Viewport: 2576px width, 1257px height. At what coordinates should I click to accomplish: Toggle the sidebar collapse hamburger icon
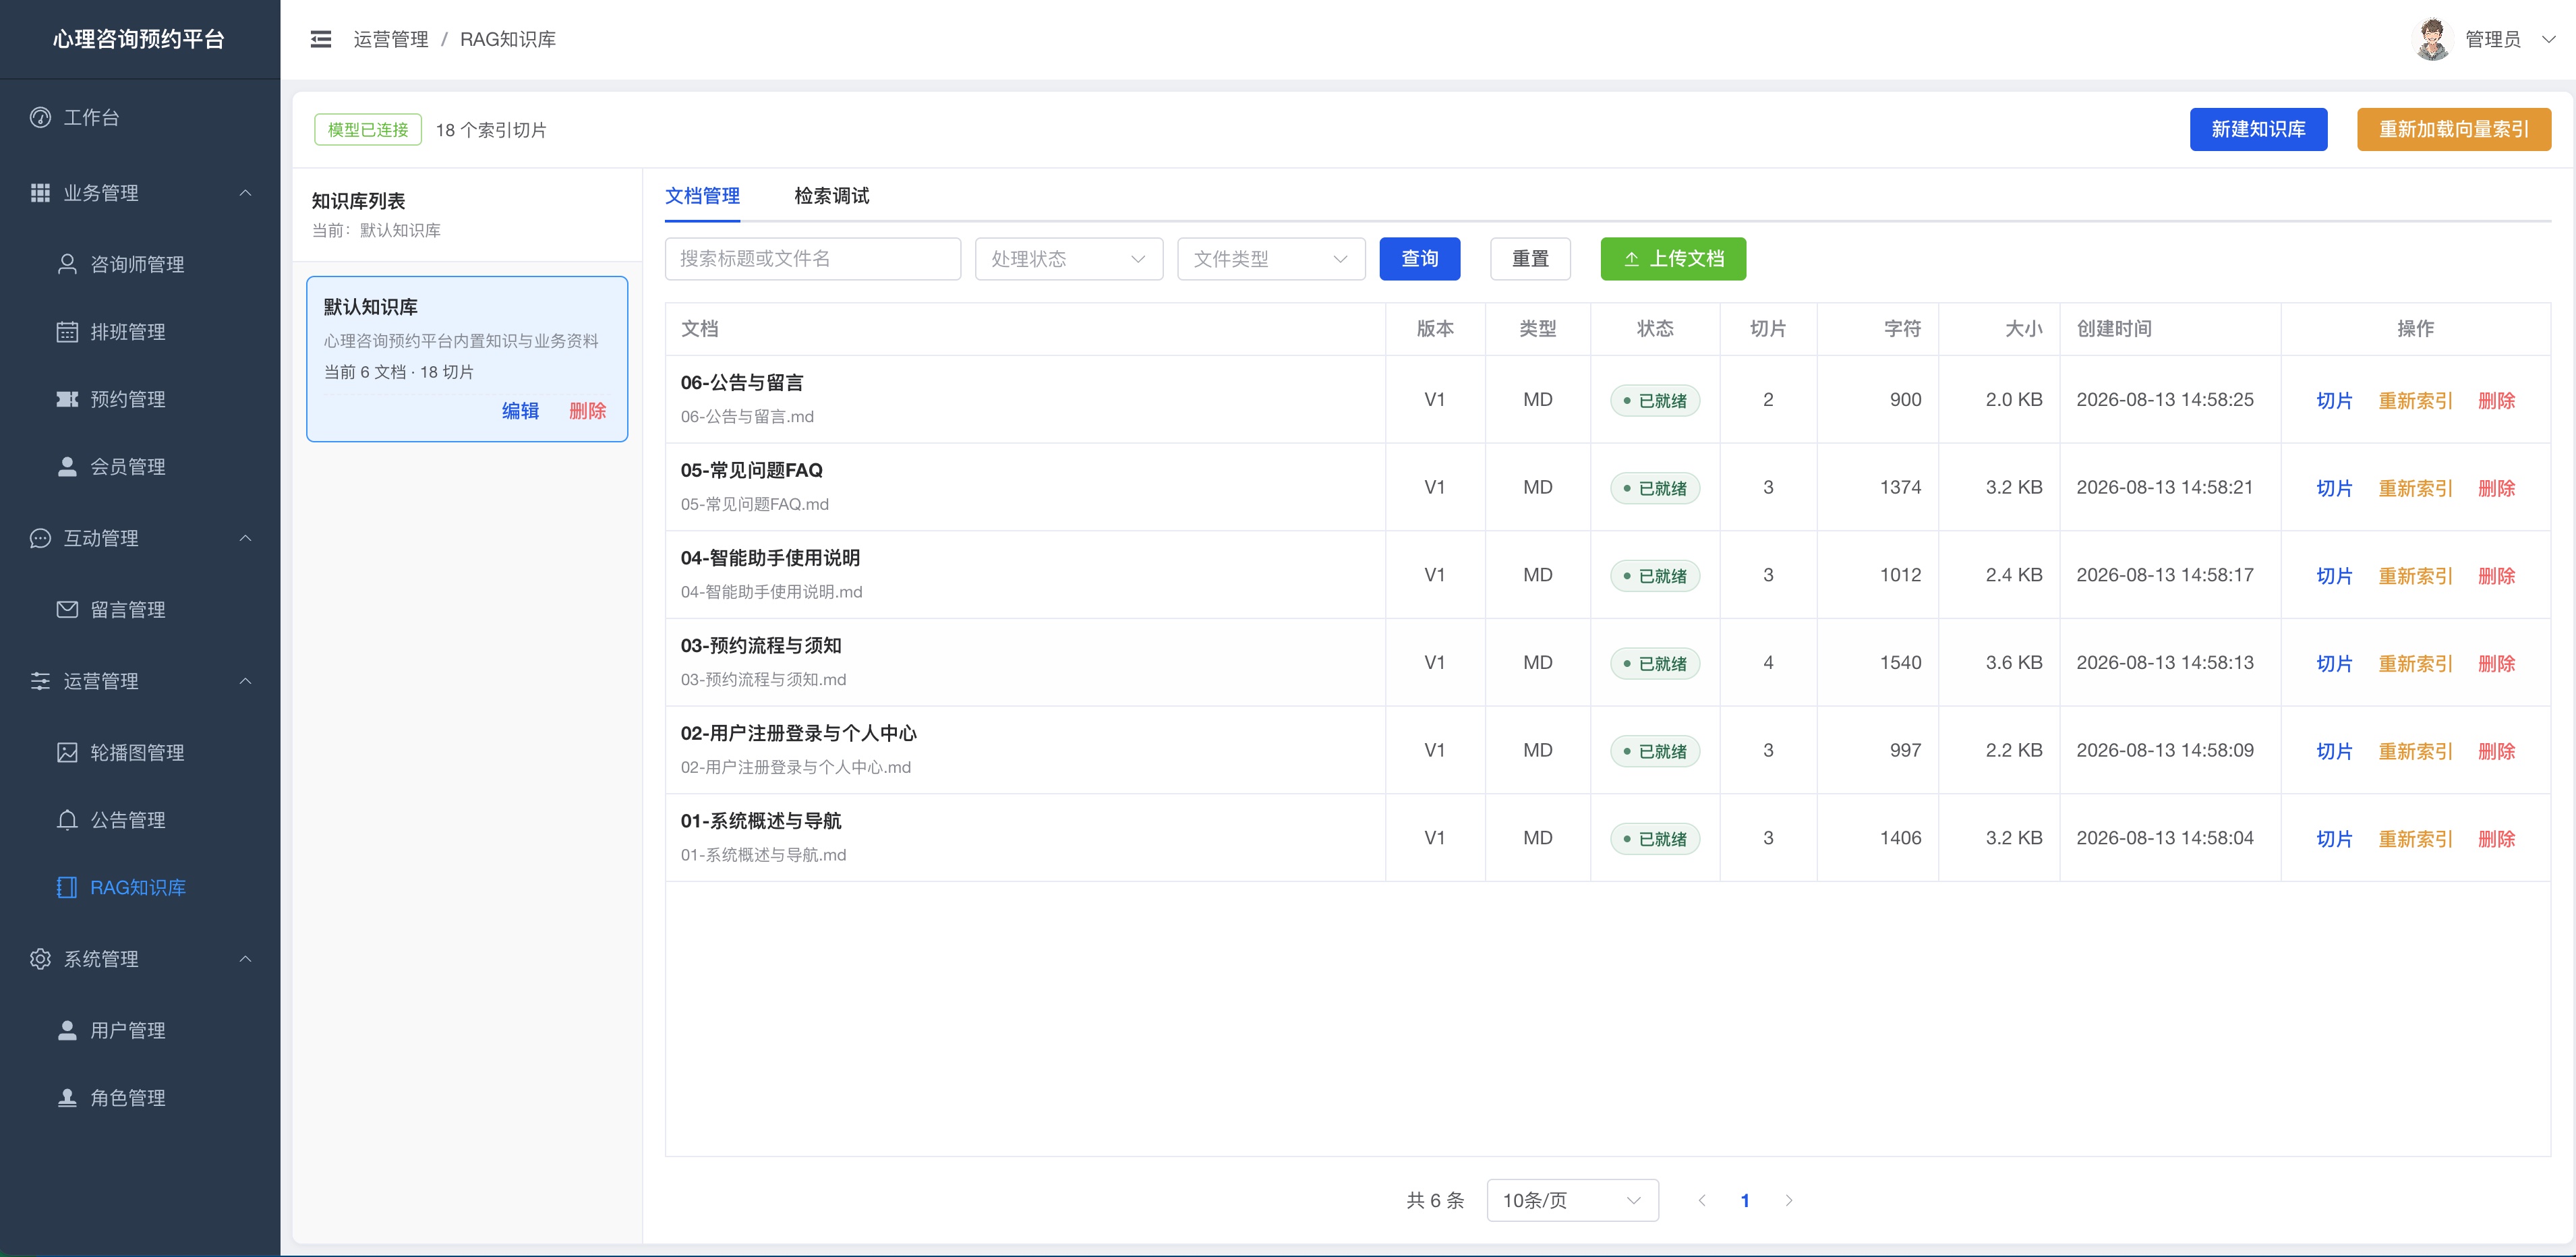[320, 39]
